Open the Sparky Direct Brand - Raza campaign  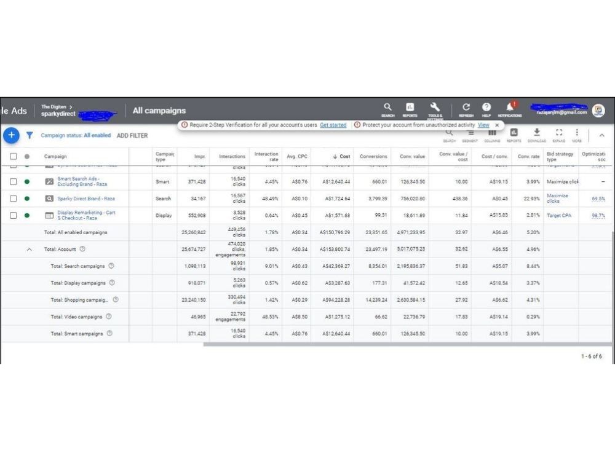point(86,199)
